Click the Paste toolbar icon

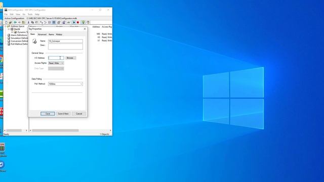tap(36, 22)
